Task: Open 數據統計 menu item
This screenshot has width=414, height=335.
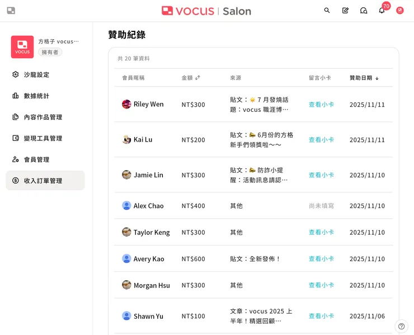Action: point(45,96)
